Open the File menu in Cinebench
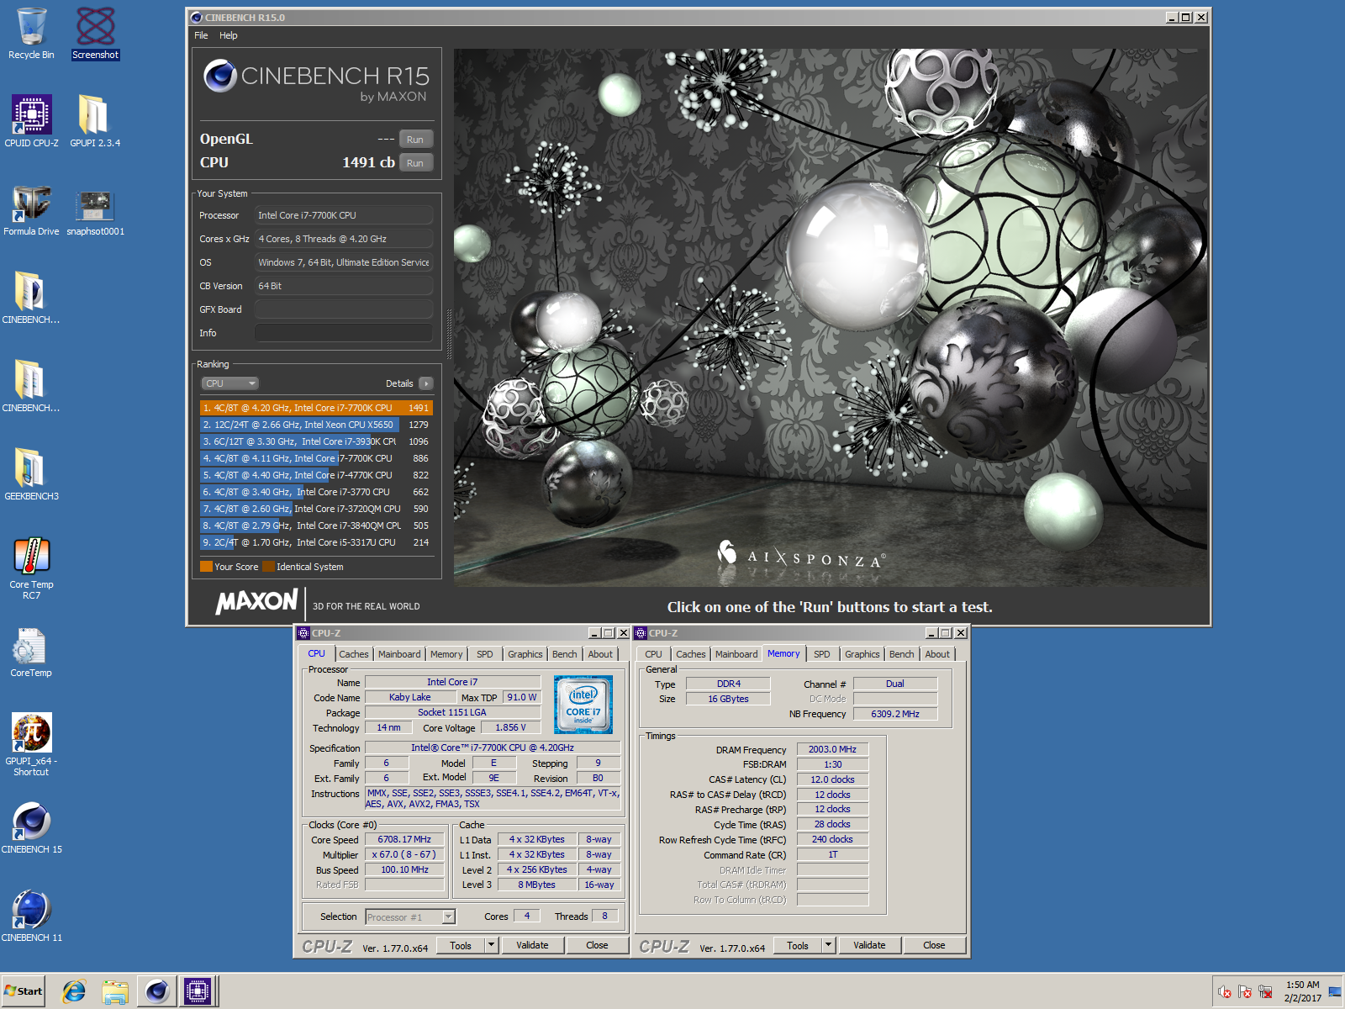Image resolution: width=1345 pixels, height=1009 pixels. pyautogui.click(x=201, y=35)
